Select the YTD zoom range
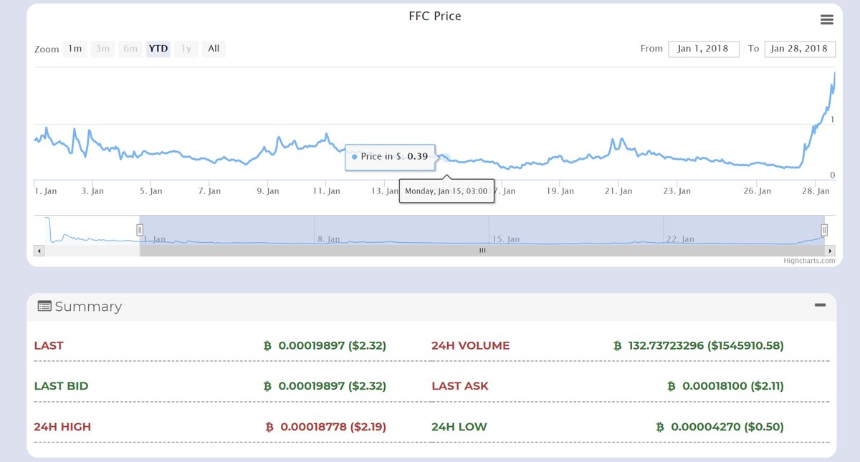860x462 pixels. (x=158, y=49)
